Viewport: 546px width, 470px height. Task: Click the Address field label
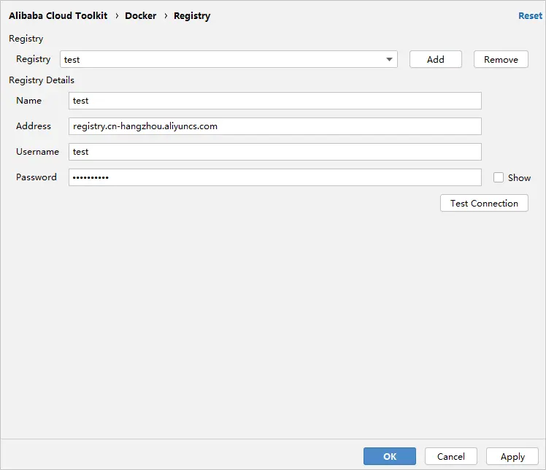click(34, 126)
